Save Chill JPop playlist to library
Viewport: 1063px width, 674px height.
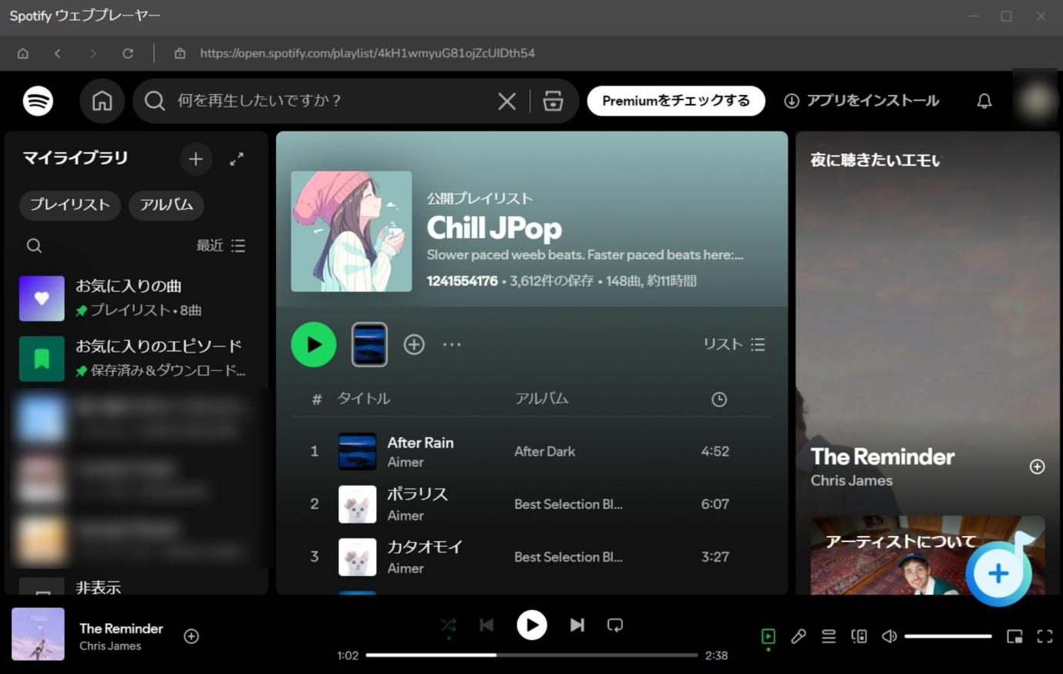(x=414, y=344)
